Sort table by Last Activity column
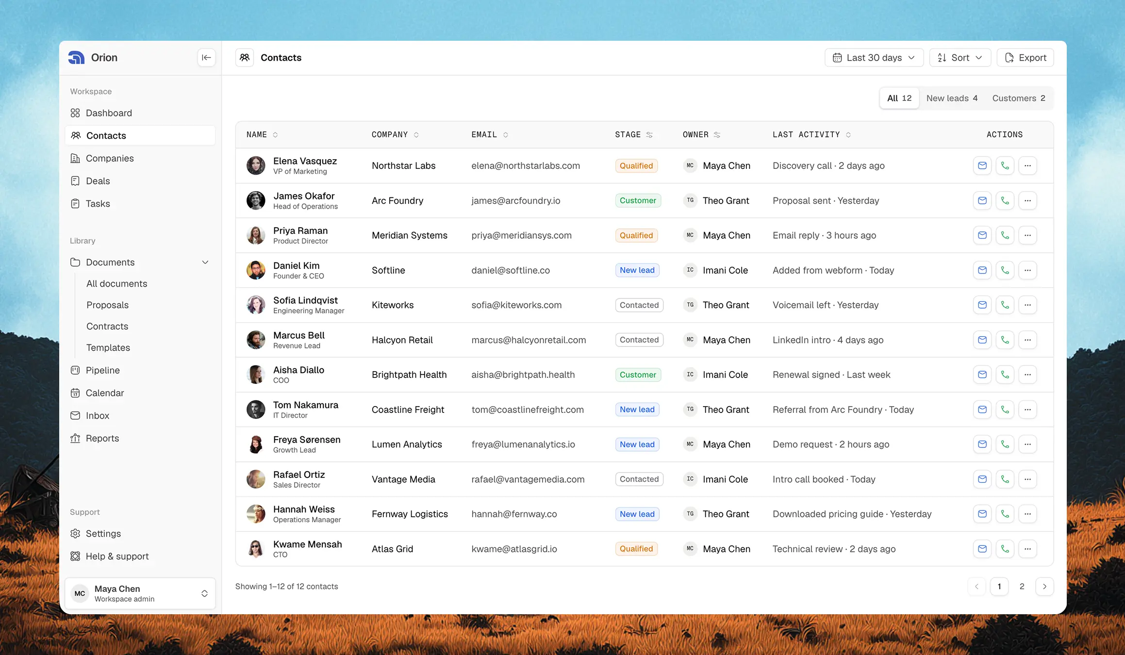 (848, 135)
